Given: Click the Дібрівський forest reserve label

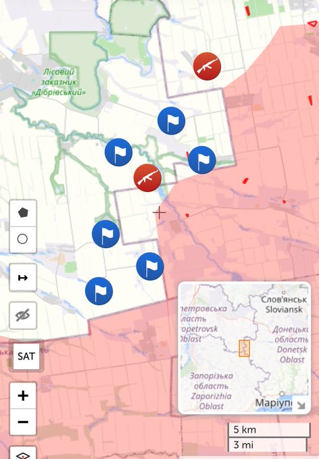Looking at the screenshot, I should click(59, 82).
